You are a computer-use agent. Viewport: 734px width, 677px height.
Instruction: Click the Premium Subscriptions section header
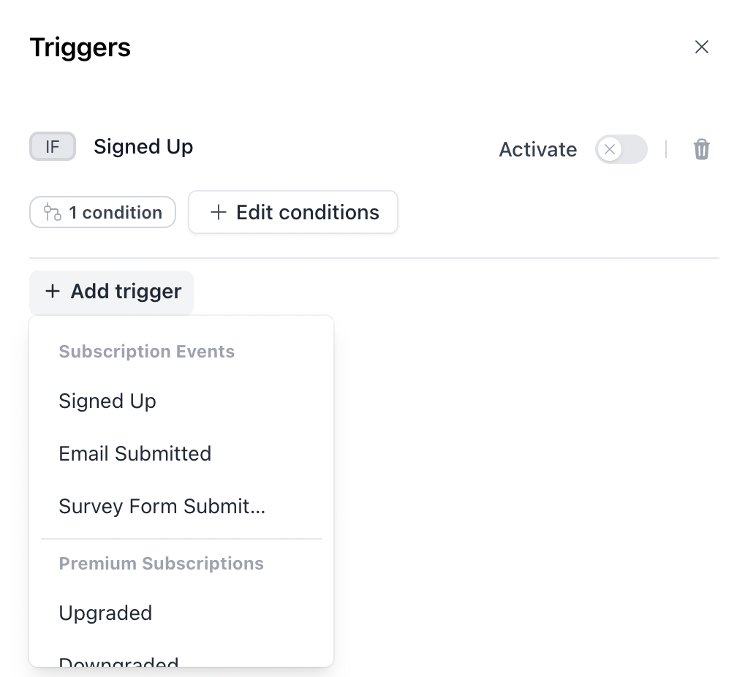161,564
